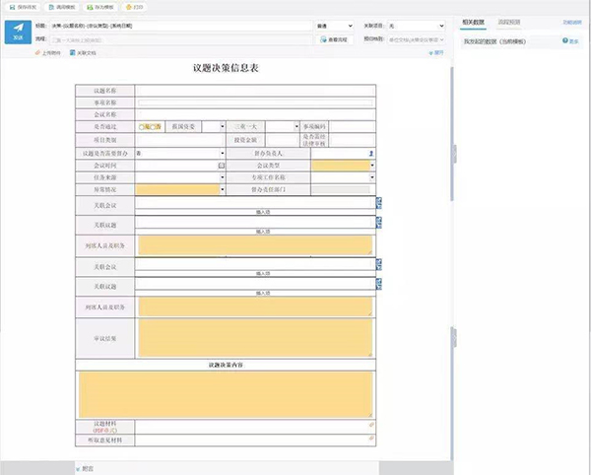Click the 关联文档 document icon
591x475 pixels.
[x=72, y=53]
